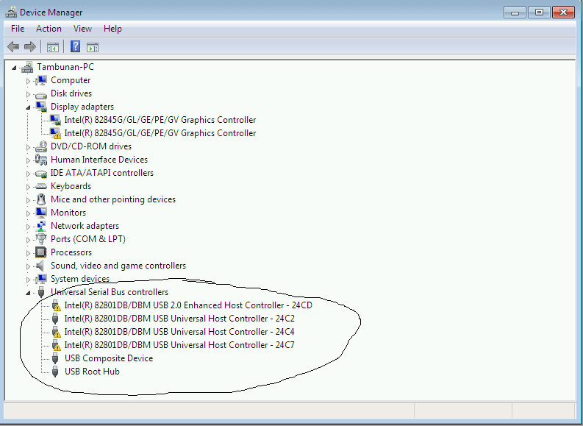Screen dimensions: 583x426
Task: Expand the Computer node
Action: (28, 81)
